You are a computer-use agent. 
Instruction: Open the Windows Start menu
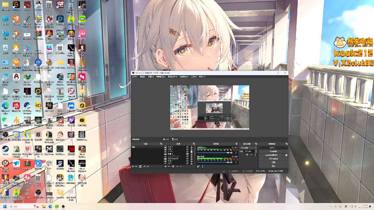(x=5, y=206)
